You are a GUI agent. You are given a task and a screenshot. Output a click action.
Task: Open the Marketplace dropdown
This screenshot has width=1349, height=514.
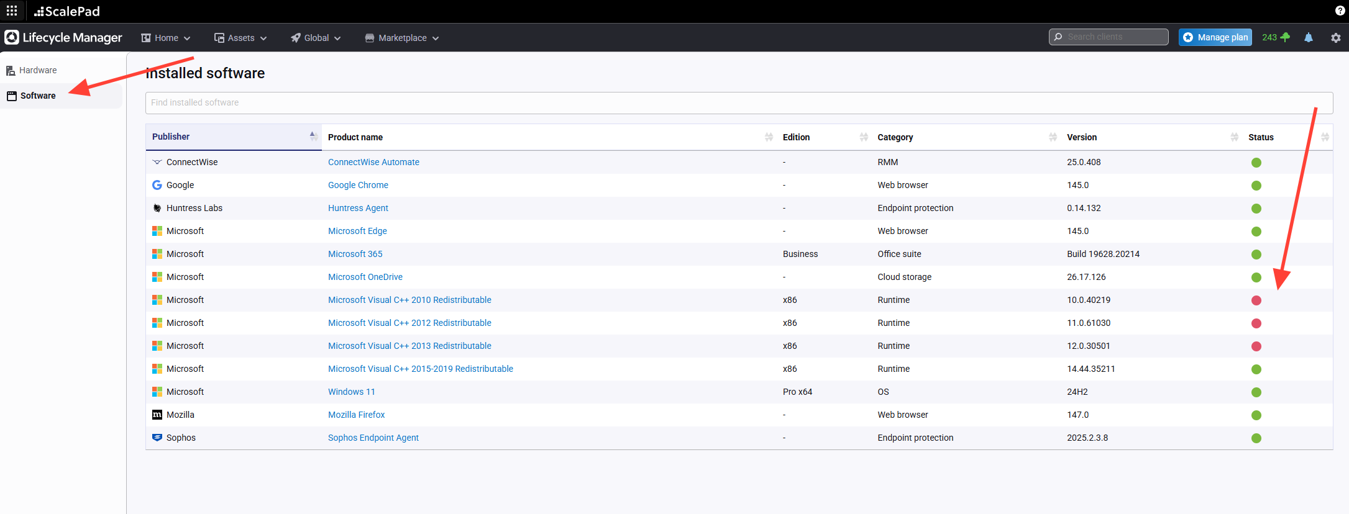[x=402, y=38]
